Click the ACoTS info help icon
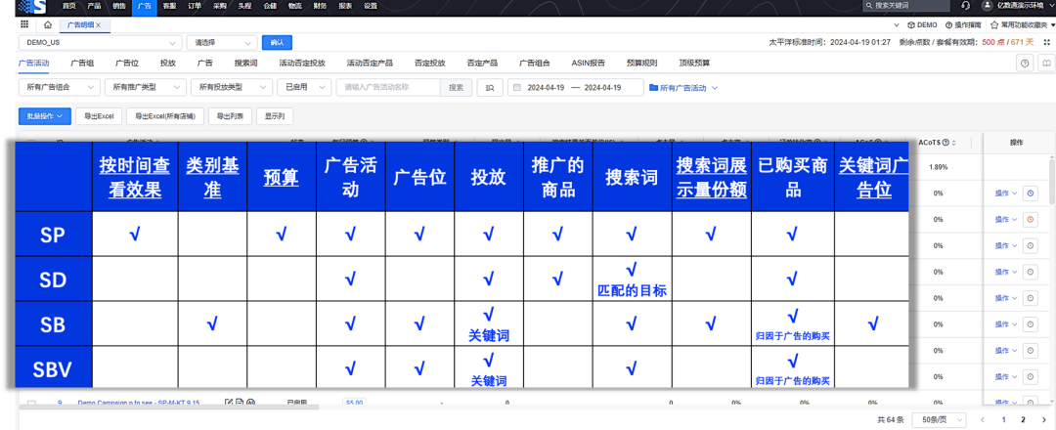This screenshot has width=1056, height=430. pyautogui.click(x=946, y=142)
